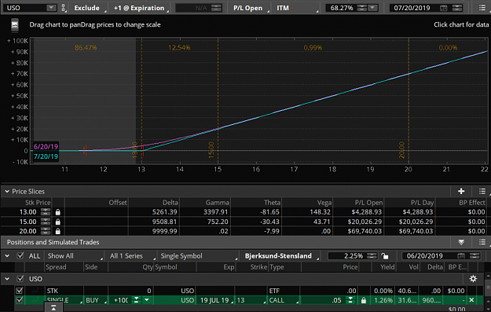Adjust the 13.00 stock price stepper

[46, 212]
